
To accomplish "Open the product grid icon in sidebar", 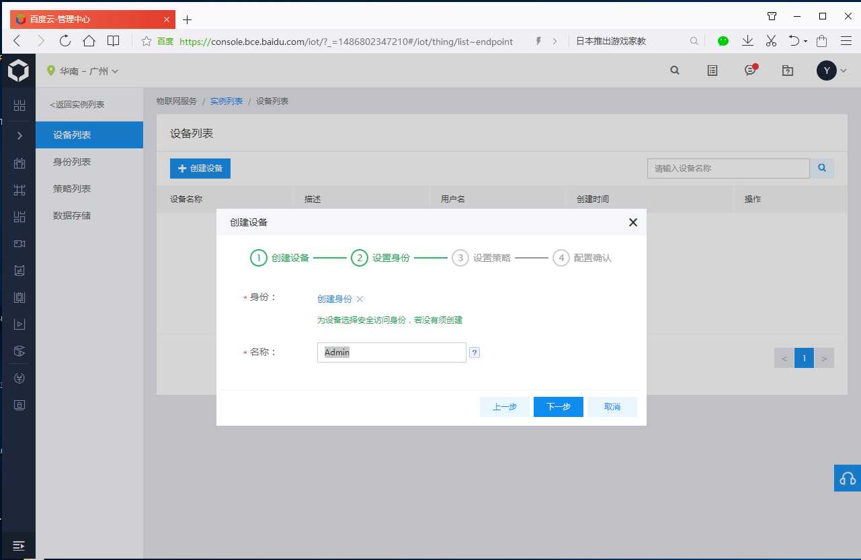I will pyautogui.click(x=19, y=105).
